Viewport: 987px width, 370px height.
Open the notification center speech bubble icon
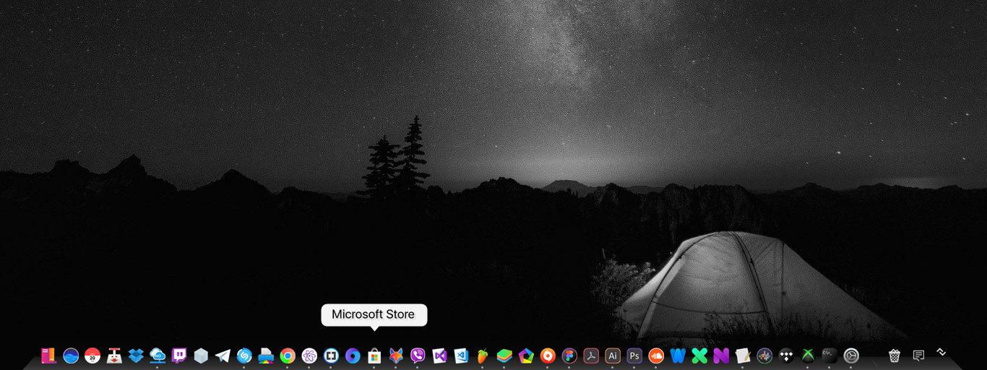click(918, 356)
